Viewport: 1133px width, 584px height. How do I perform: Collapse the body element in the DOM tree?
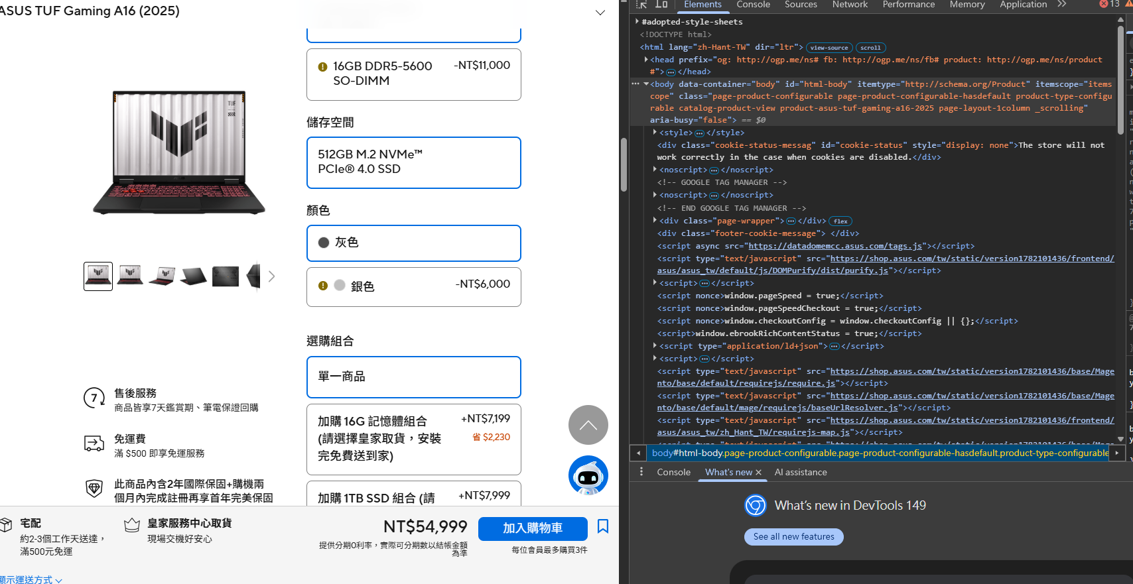(646, 84)
